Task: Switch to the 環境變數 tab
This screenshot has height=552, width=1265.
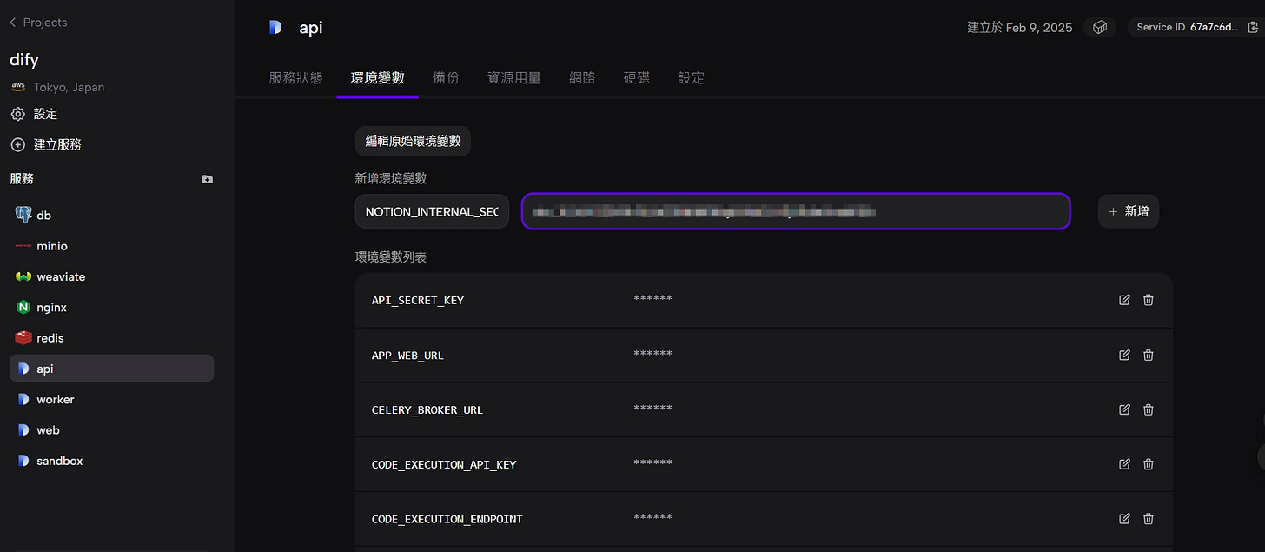Action: pyautogui.click(x=378, y=77)
